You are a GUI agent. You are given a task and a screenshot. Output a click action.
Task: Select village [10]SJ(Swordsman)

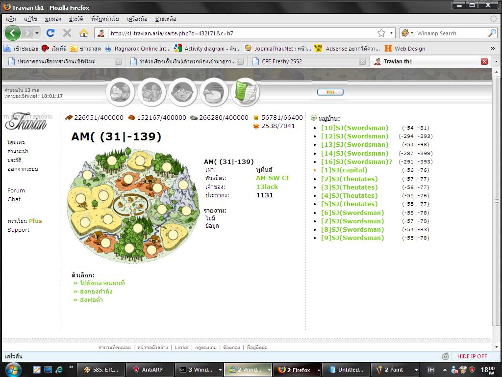click(x=355, y=128)
